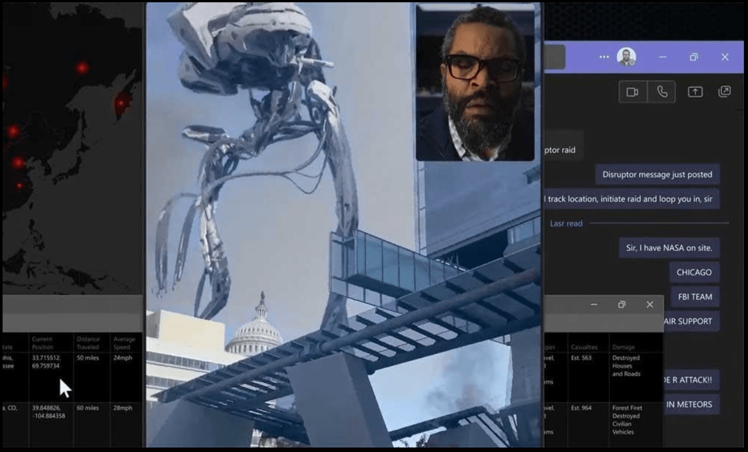Start a video call in Teams chat

(x=633, y=92)
